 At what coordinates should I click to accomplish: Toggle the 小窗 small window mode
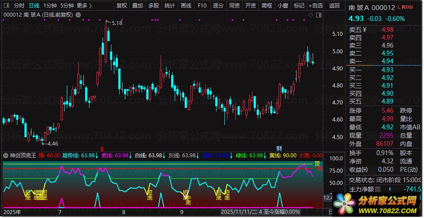283,5
